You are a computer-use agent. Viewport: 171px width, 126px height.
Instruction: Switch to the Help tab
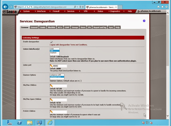(118, 27)
